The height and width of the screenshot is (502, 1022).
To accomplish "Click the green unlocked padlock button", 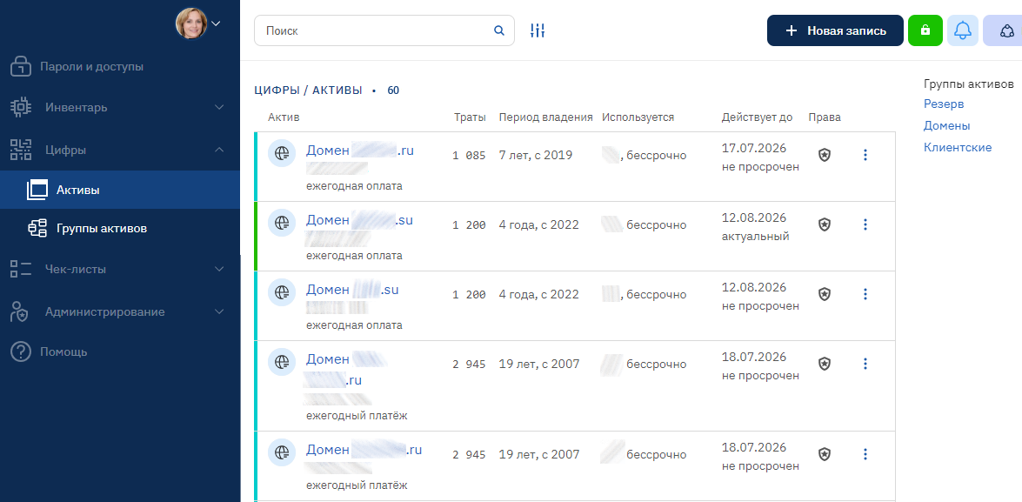I will pos(925,30).
